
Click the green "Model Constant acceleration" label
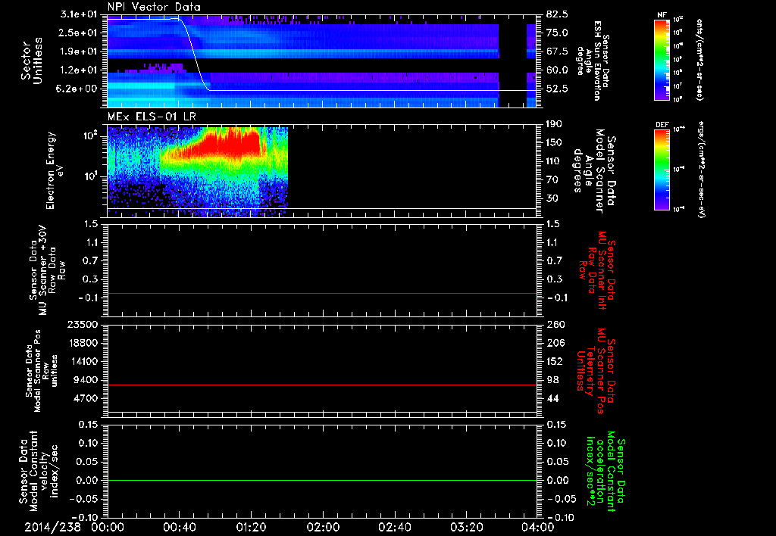[x=605, y=472]
